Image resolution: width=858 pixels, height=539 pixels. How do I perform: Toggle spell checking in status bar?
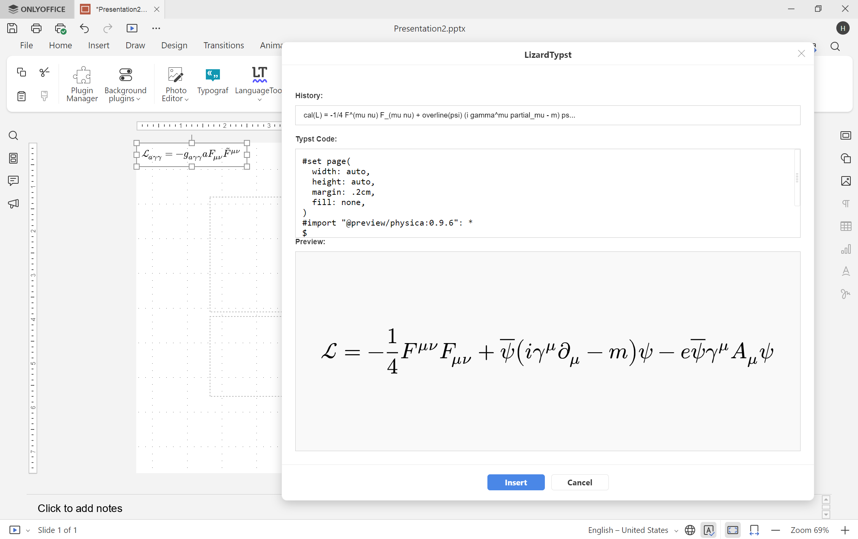(708, 530)
